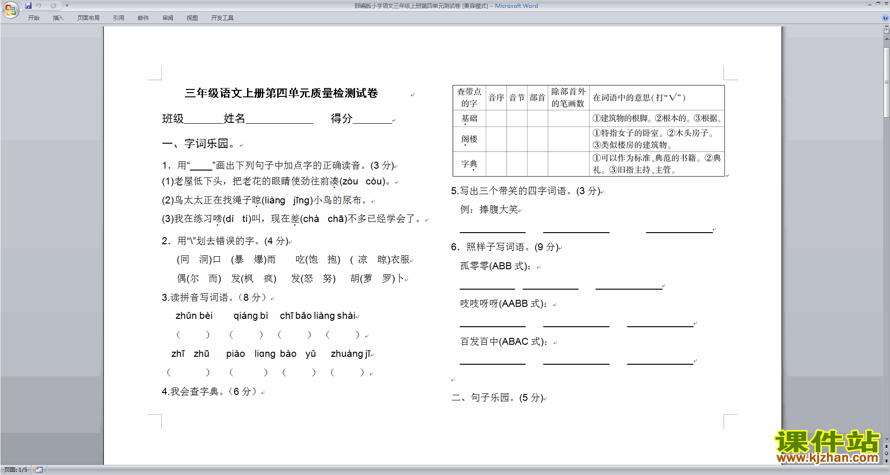
Task: Click question 6. 照样子写词语
Action: click(505, 247)
